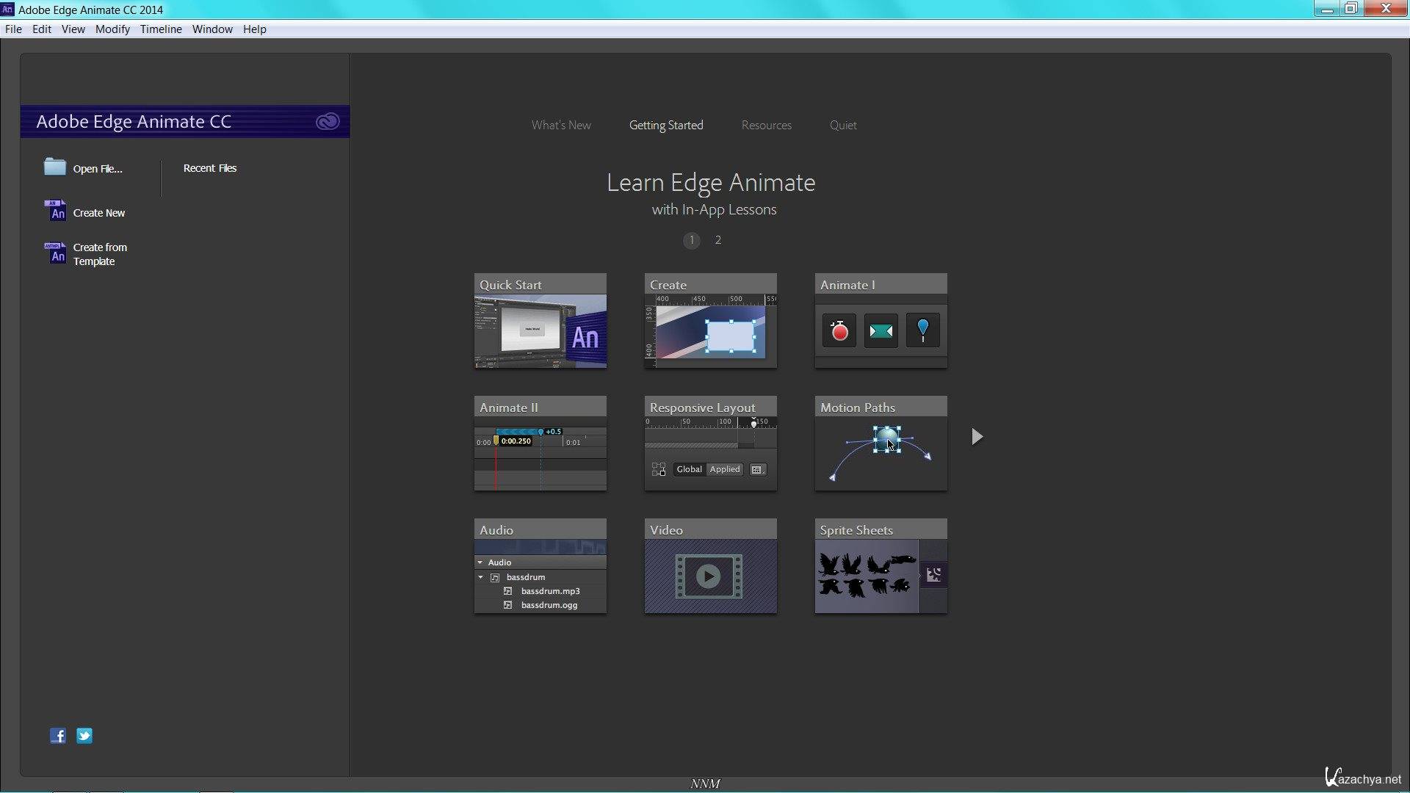Toggle Applied button in Responsive Layout
The image size is (1410, 793).
click(x=725, y=469)
